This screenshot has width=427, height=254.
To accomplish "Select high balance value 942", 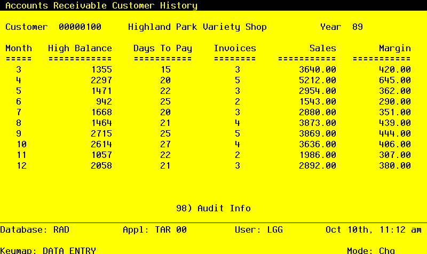I will tap(104, 101).
